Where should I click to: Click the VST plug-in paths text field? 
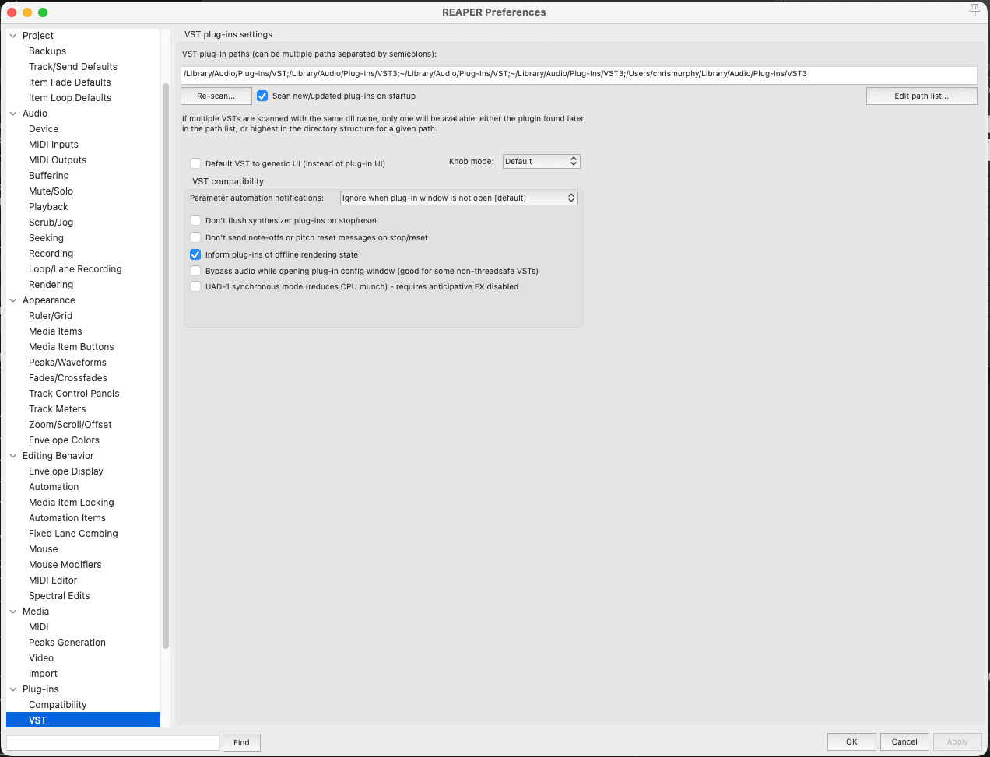click(578, 74)
